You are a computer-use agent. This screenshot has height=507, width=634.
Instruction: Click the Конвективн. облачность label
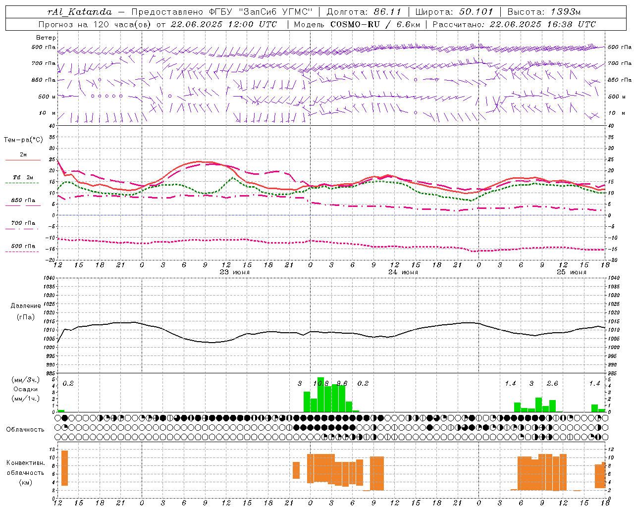25,468
